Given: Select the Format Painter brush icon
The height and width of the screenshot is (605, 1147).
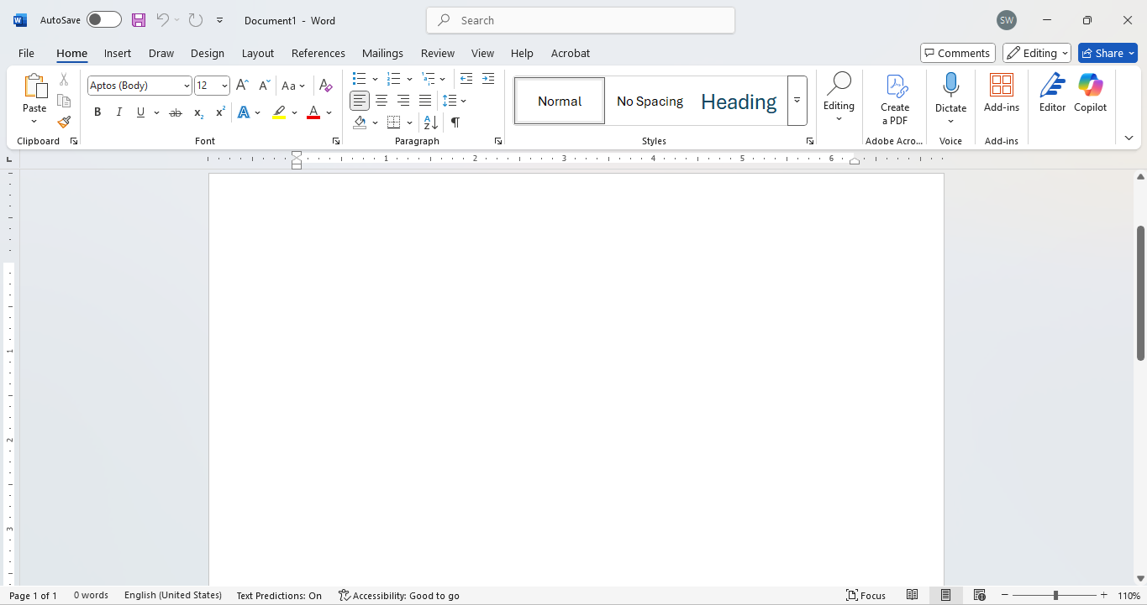Looking at the screenshot, I should coord(64,122).
